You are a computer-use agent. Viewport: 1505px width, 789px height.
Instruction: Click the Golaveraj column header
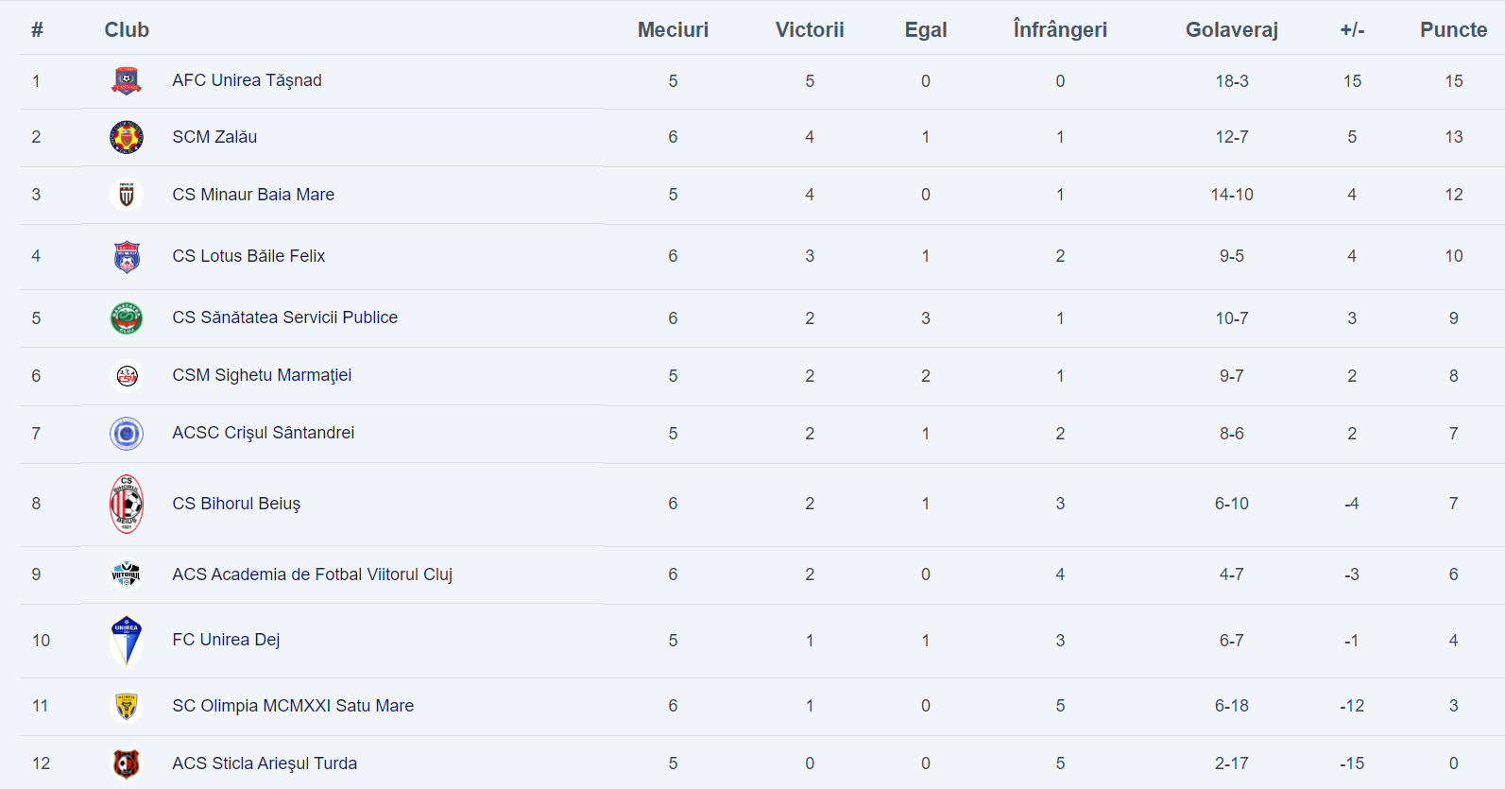pos(1231,29)
